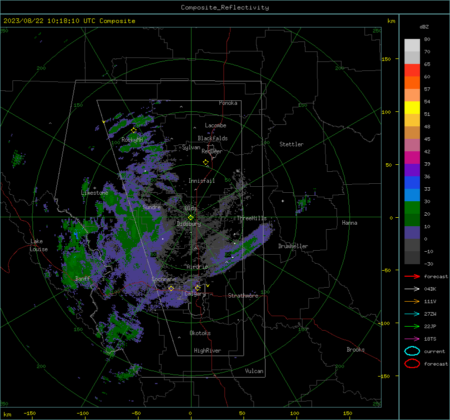Image resolution: width=450 pixels, height=420 pixels.
Task: Select the Vulcan label
Action: pyautogui.click(x=254, y=371)
